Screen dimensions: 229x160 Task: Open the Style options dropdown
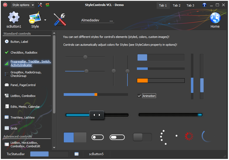23,5
